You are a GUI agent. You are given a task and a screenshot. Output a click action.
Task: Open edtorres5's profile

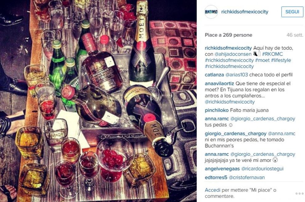(x=216, y=177)
